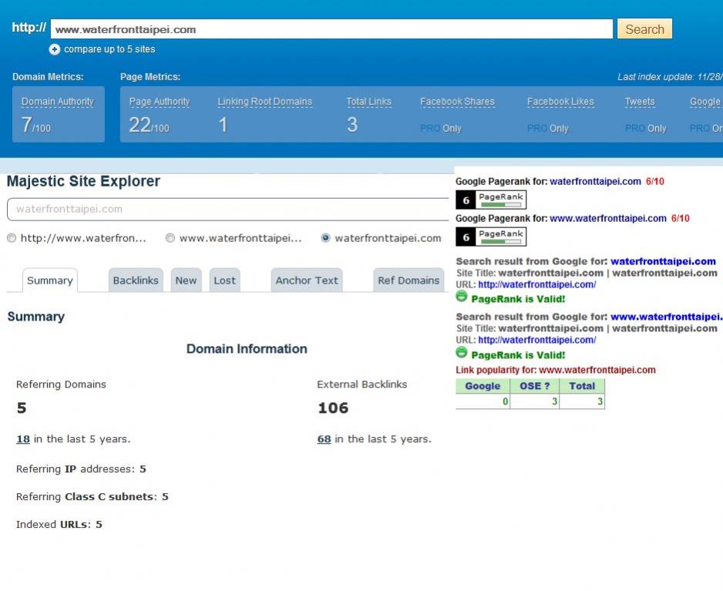The height and width of the screenshot is (591, 723).
Task: Select the www.waterfronttaipei... radio option
Action: [x=170, y=238]
